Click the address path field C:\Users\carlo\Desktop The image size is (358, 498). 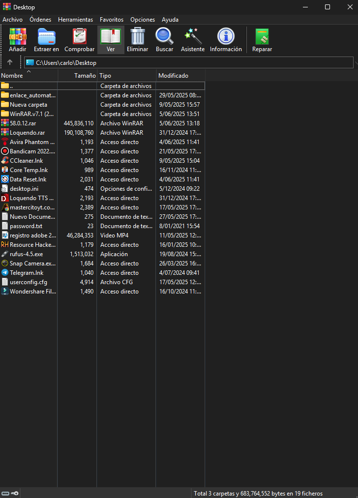click(x=189, y=62)
